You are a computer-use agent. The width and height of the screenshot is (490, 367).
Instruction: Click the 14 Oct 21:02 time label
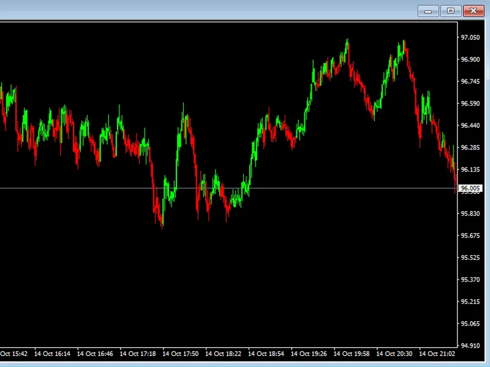[437, 354]
